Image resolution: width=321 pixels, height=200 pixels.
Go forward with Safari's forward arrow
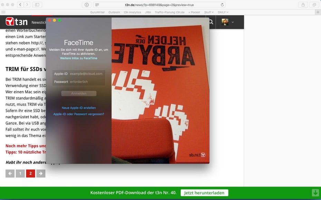(x=27, y=5)
